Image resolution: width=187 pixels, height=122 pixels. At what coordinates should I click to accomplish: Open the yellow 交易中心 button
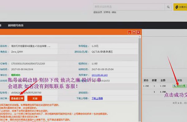coord(180,7)
